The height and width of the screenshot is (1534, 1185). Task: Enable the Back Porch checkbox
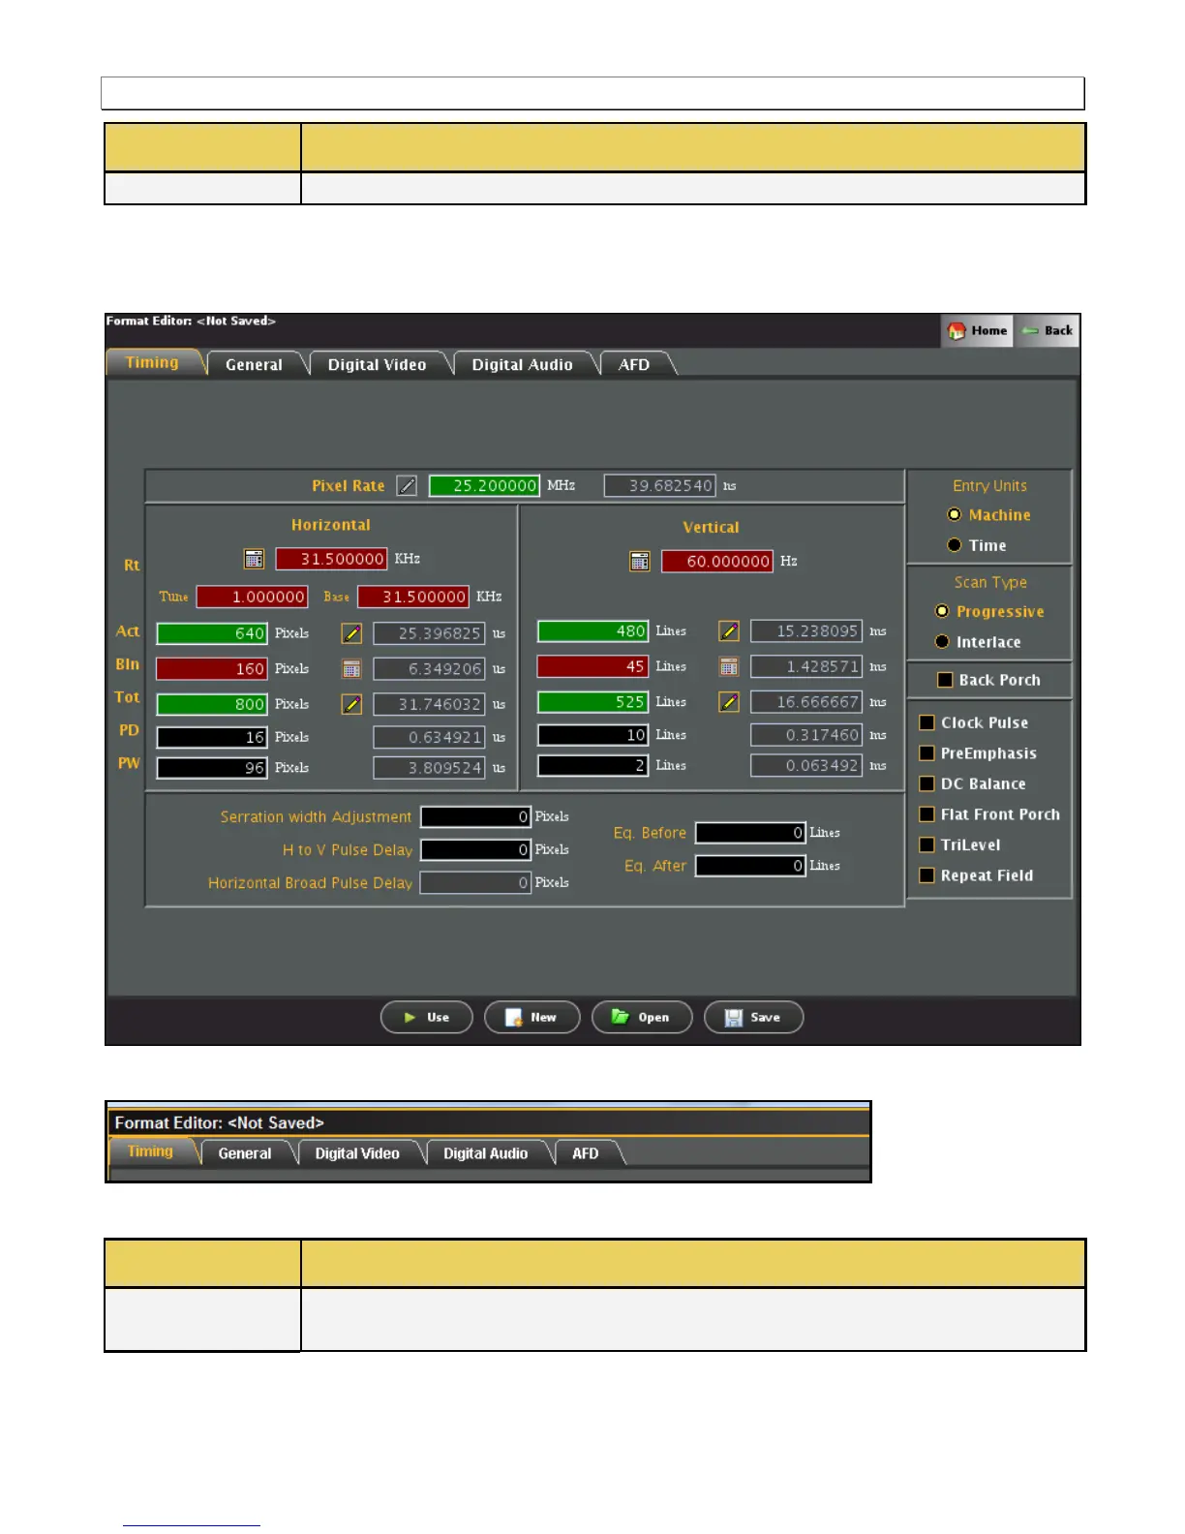946,680
